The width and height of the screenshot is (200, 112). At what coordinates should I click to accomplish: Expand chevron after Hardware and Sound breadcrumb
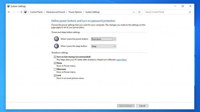coord(67,12)
